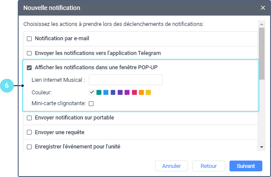This screenshot has height=177, width=271.
Task: Select the orange color swatch
Action: 141,92
